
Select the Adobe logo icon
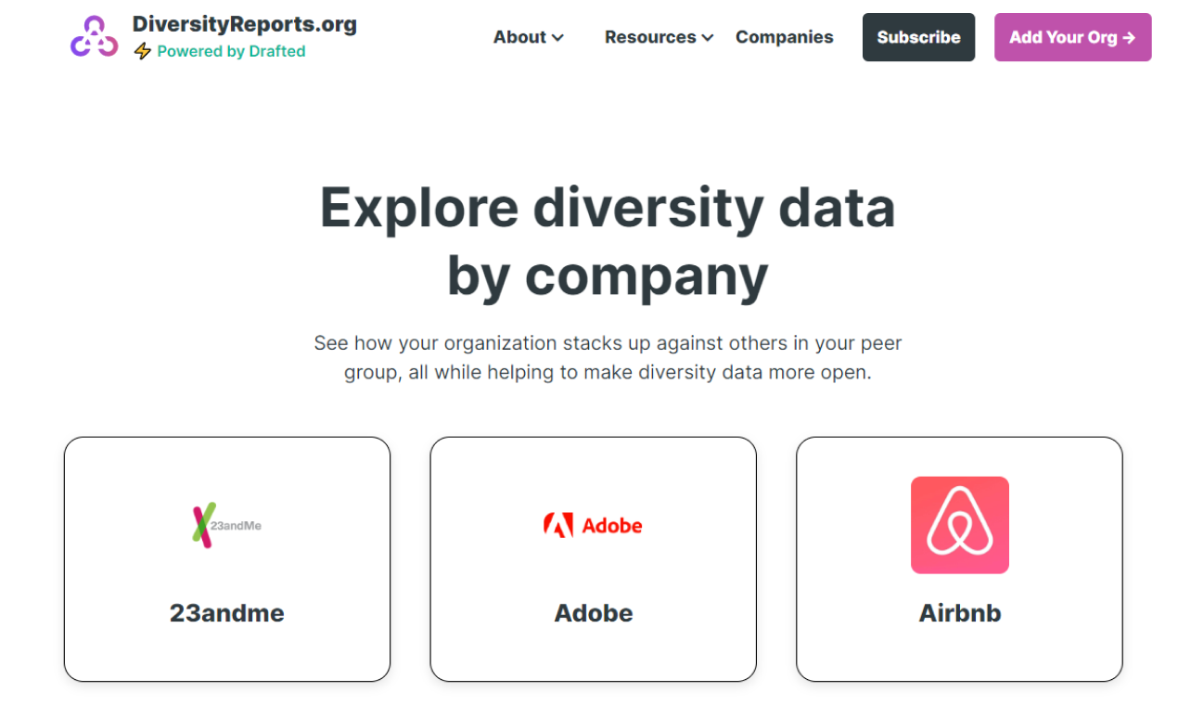coord(594,524)
